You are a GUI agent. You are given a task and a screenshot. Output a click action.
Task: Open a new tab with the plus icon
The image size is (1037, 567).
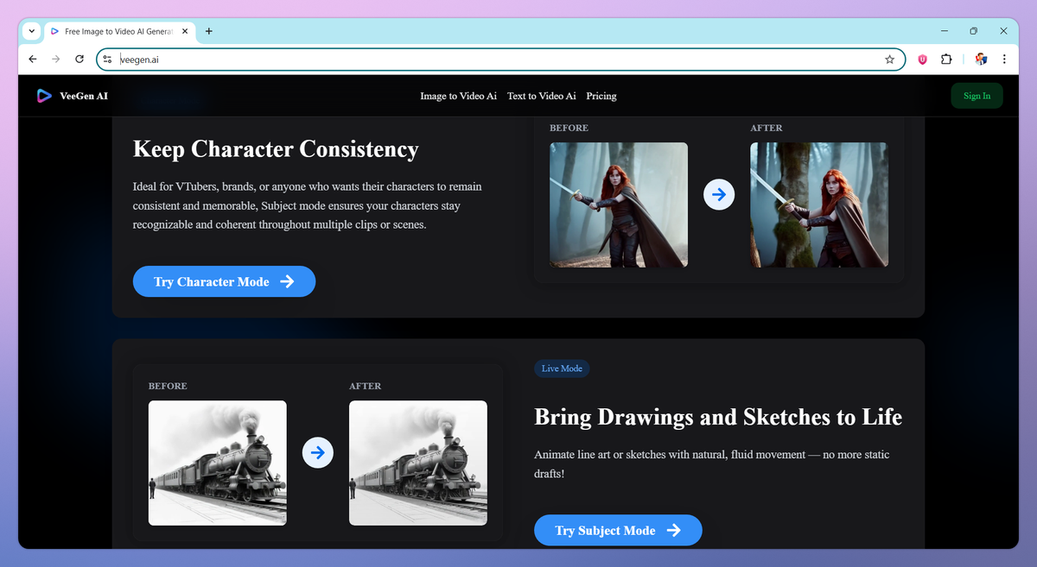tap(208, 31)
